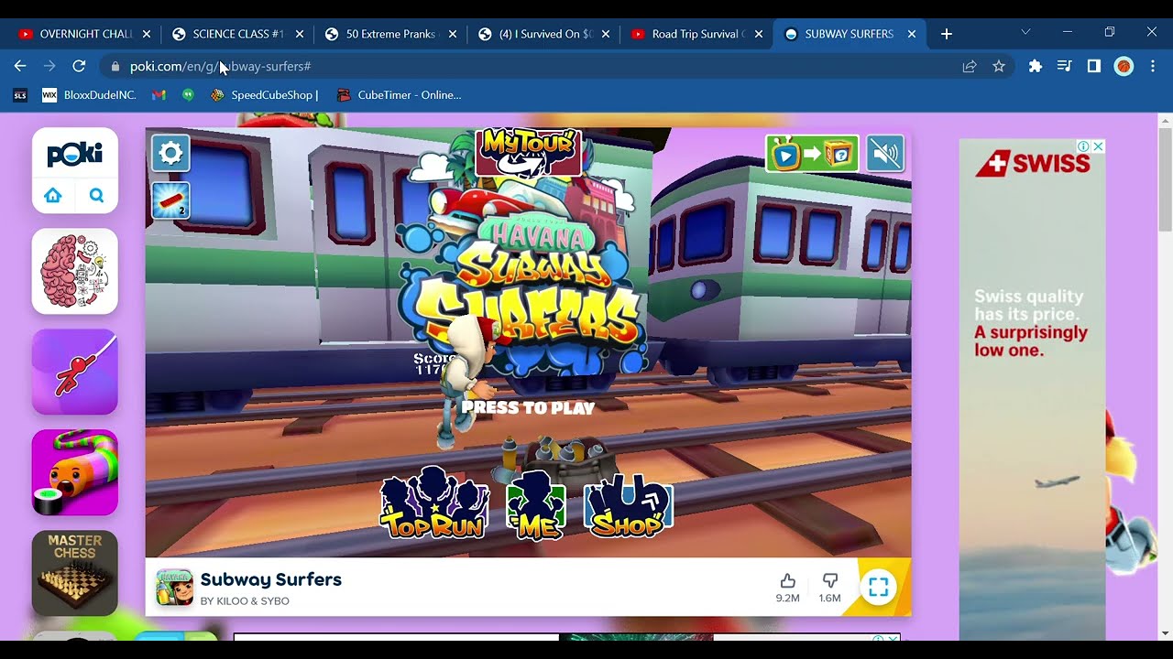Open the Master Chess game thumbnail
Viewport: 1173px width, 659px height.
pyautogui.click(x=75, y=573)
